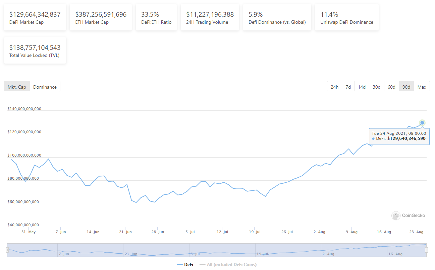The image size is (435, 270).
Task: Click the tooltip value $129,640,346,590
Action: click(x=406, y=138)
